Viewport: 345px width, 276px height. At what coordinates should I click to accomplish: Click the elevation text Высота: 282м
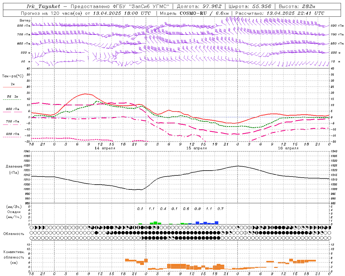297,6
